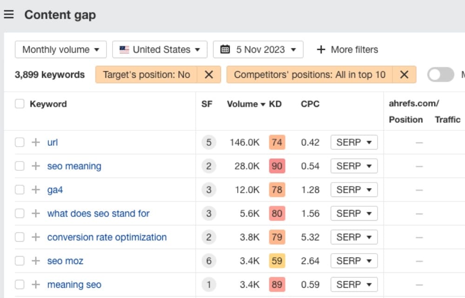Viewport: 465px width, 298px height.
Task: Click the 5.32 CPC value
Action: coord(310,237)
